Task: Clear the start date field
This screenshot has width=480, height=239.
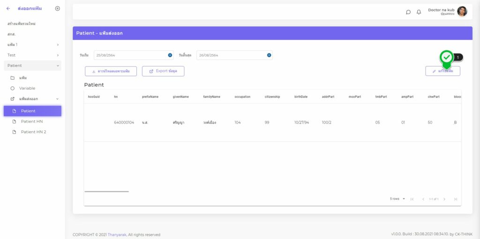Action: (170, 55)
